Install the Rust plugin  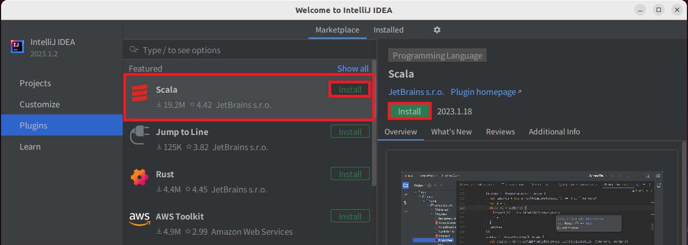(350, 174)
